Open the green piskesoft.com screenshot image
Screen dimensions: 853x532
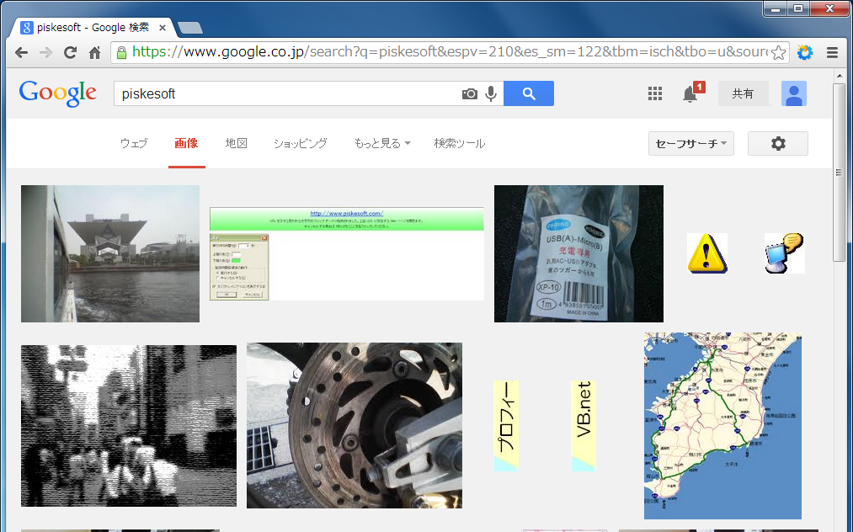tap(347, 253)
